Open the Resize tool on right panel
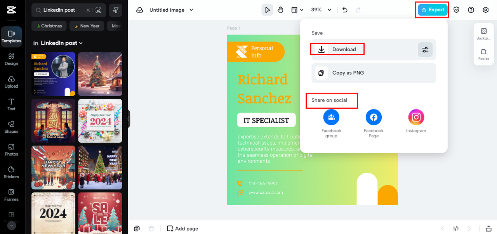 pyautogui.click(x=483, y=54)
